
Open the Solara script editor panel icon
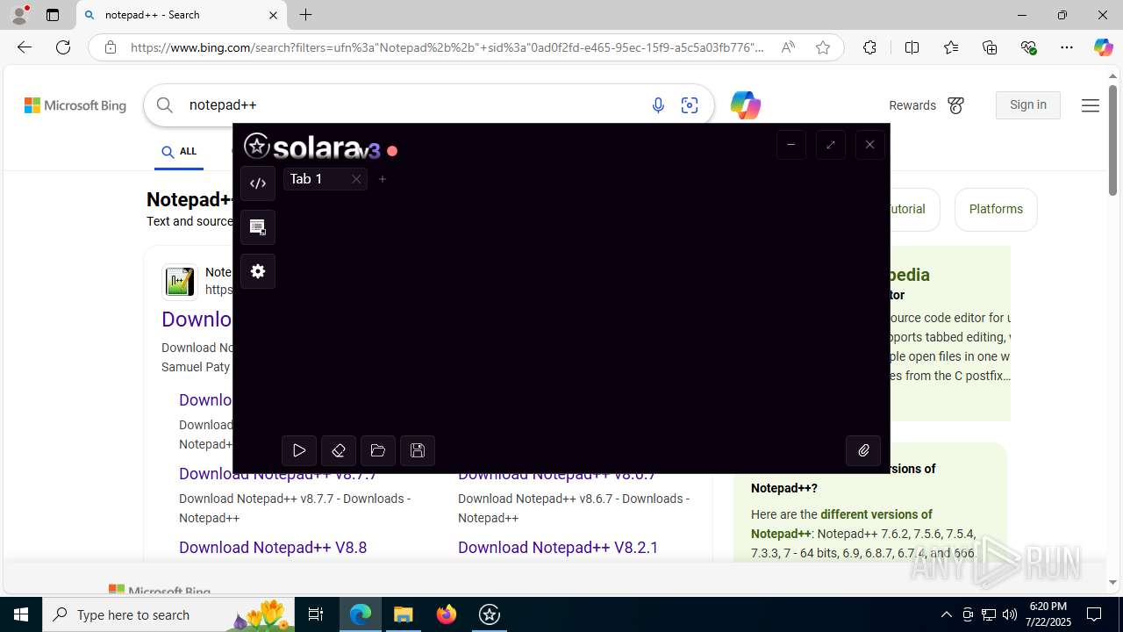[258, 183]
